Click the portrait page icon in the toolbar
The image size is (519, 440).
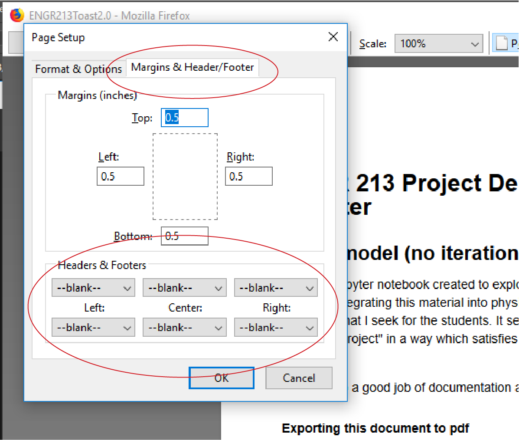502,43
